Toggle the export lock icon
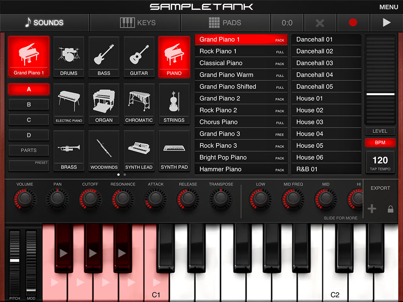Image resolution: width=403 pixels, height=302 pixels. (390, 209)
